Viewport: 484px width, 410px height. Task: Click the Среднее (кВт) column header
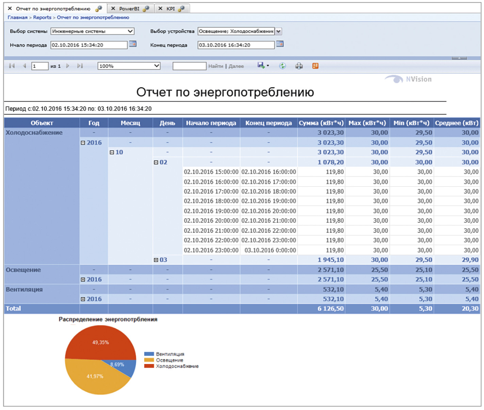point(457,123)
